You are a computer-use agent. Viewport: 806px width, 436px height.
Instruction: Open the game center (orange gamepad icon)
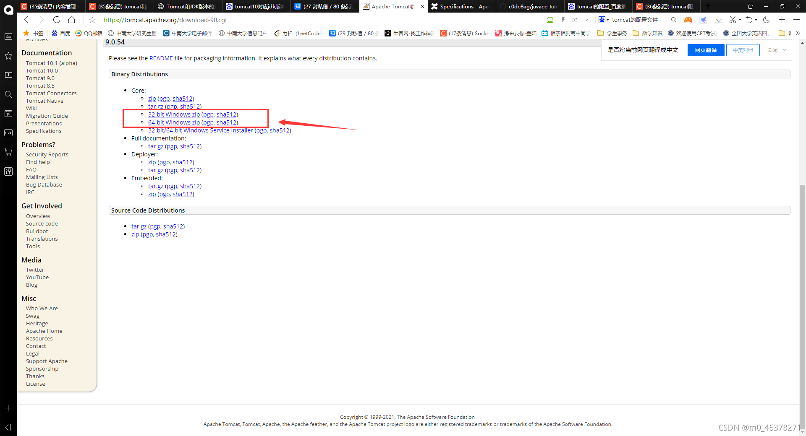point(688,20)
